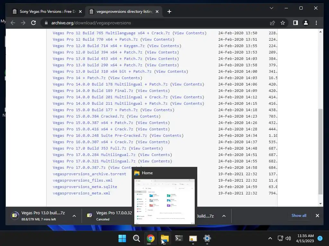
Task: Open the Windows Start menu
Action: 122,238
